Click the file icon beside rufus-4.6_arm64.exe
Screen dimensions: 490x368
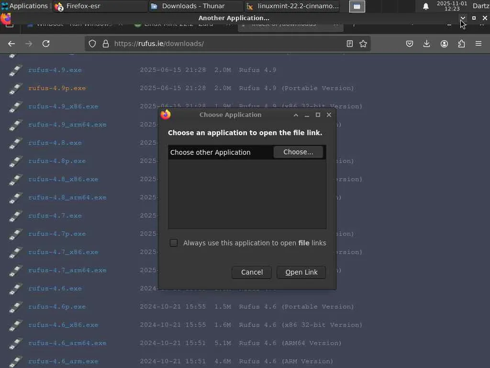(x=15, y=343)
